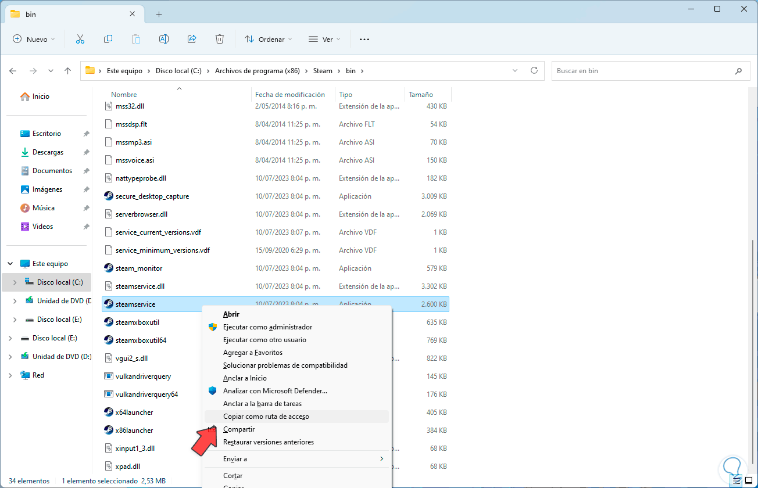
Task: Click Steam in the address breadcrumb
Action: (x=323, y=71)
